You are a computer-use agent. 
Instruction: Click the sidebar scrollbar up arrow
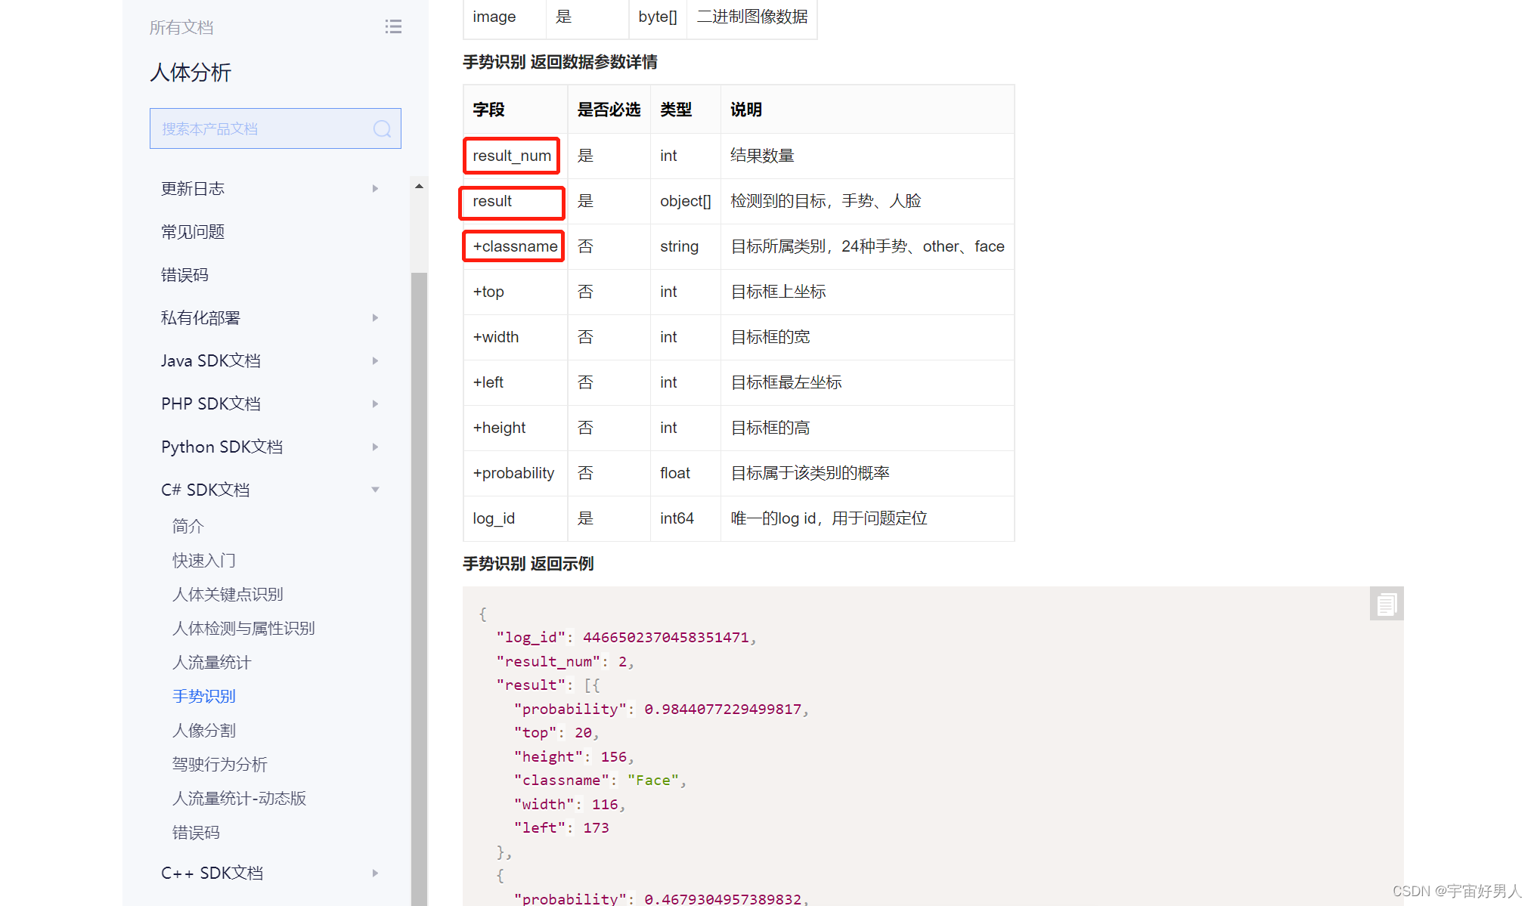click(419, 186)
